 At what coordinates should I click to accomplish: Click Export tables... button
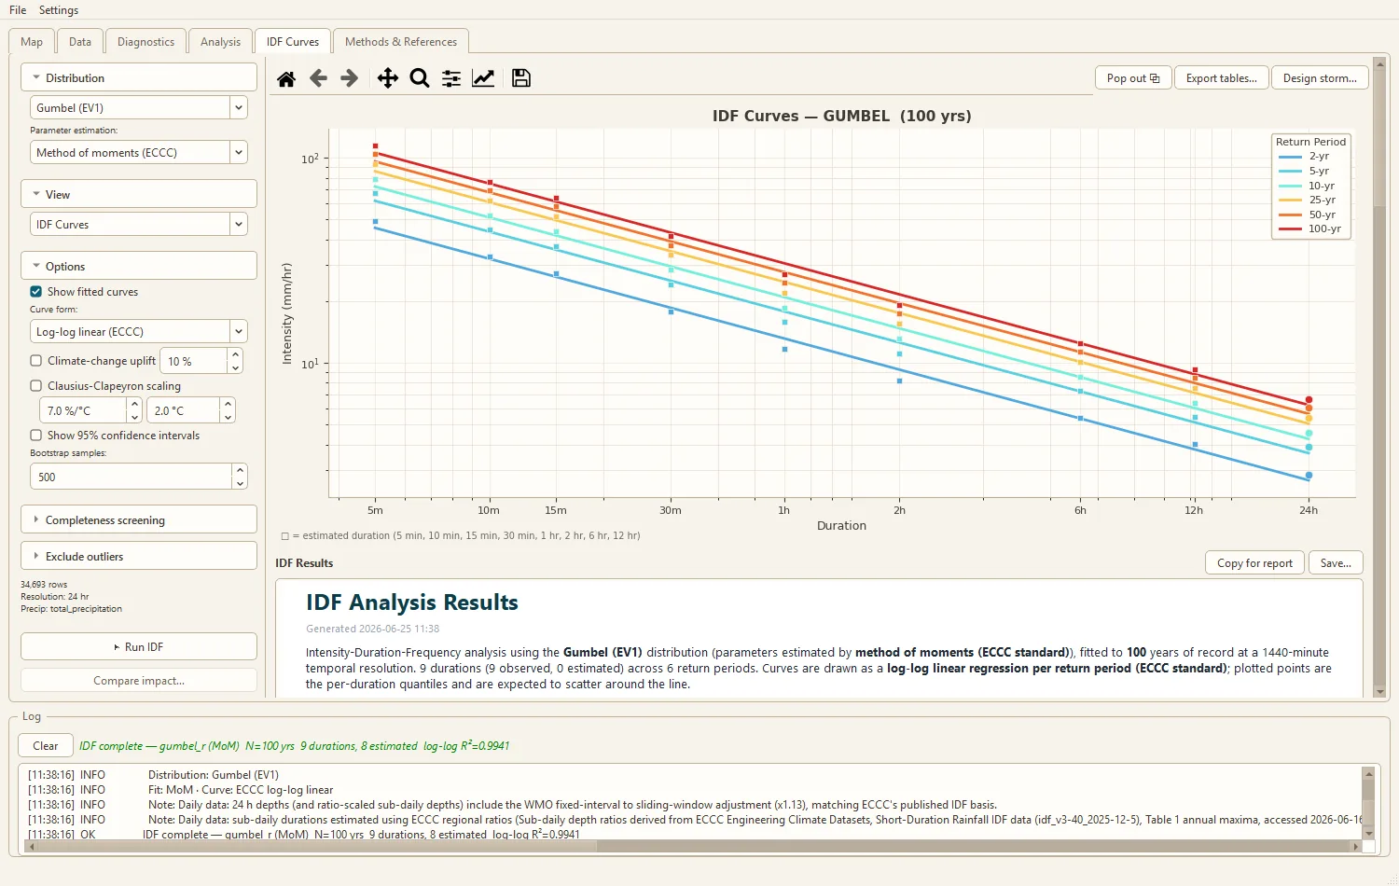coord(1222,78)
